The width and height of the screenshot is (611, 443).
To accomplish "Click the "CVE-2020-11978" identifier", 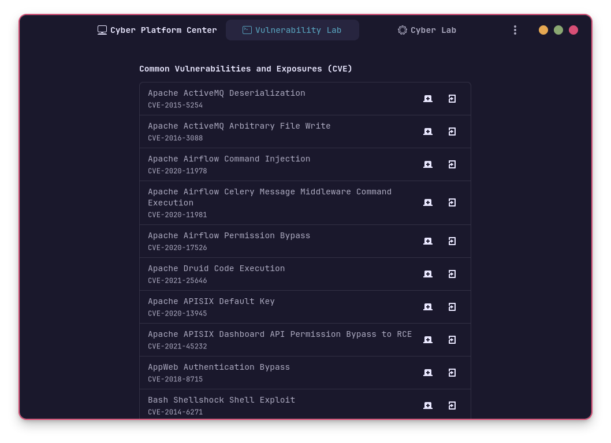I will pos(177,171).
